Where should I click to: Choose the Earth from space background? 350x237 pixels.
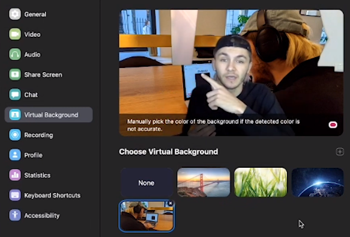(x=318, y=182)
